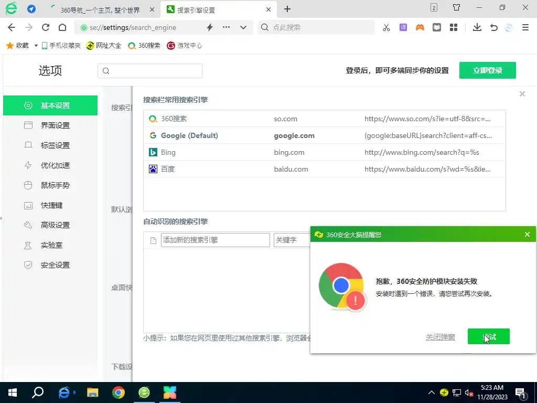Click the 360 browser logo icon

click(11, 8)
